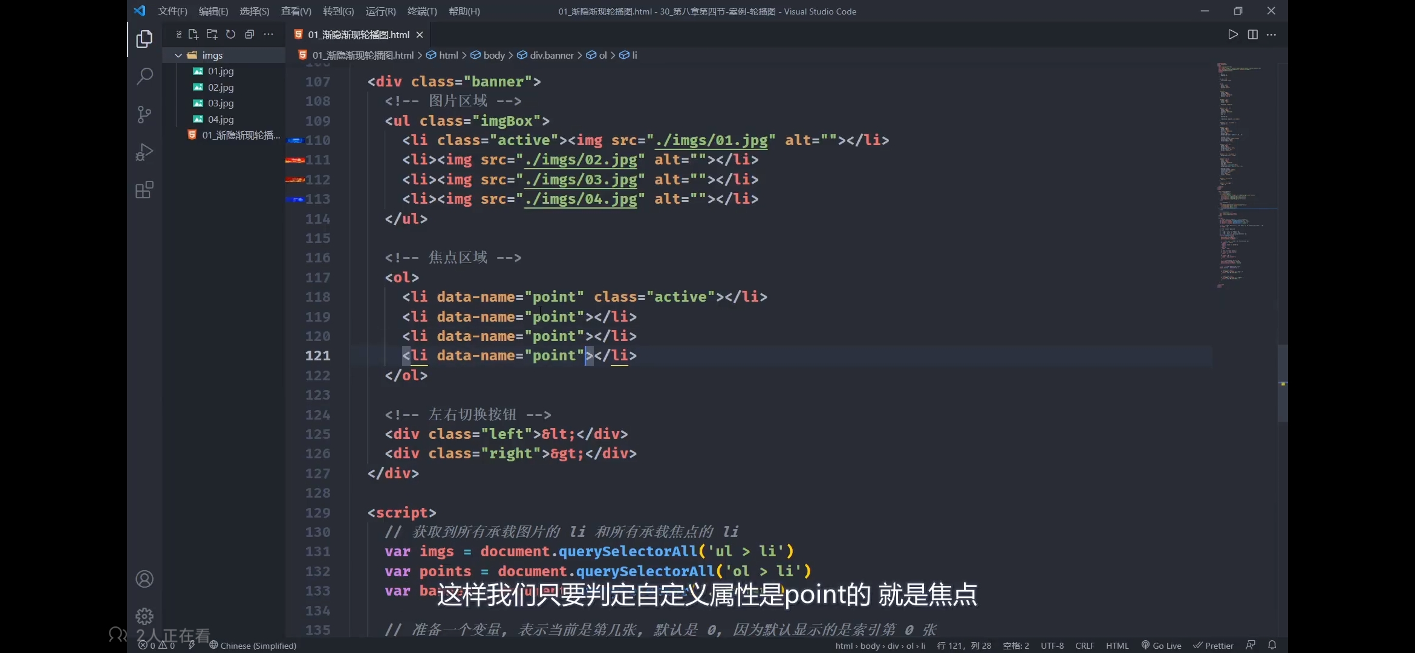Viewport: 1415px width, 653px height.
Task: Click Prettier in status bar
Action: click(x=1213, y=645)
